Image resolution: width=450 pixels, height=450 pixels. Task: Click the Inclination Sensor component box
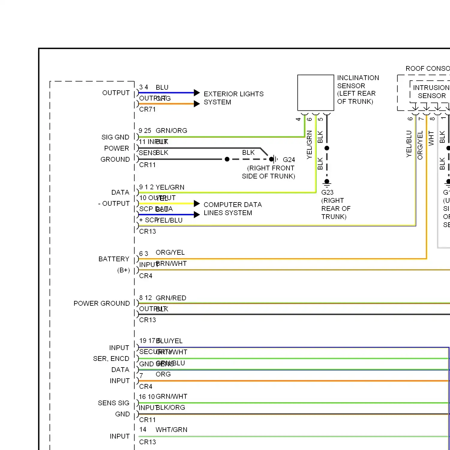pyautogui.click(x=316, y=93)
